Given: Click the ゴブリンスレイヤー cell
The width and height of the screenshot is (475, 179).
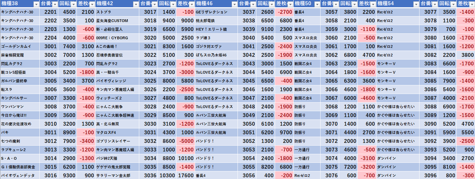Looking at the screenshot, I should 117,141.
